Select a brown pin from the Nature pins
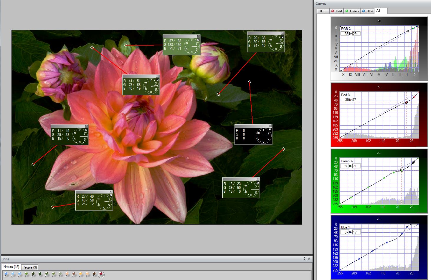431x280 pixels. pos(74,274)
